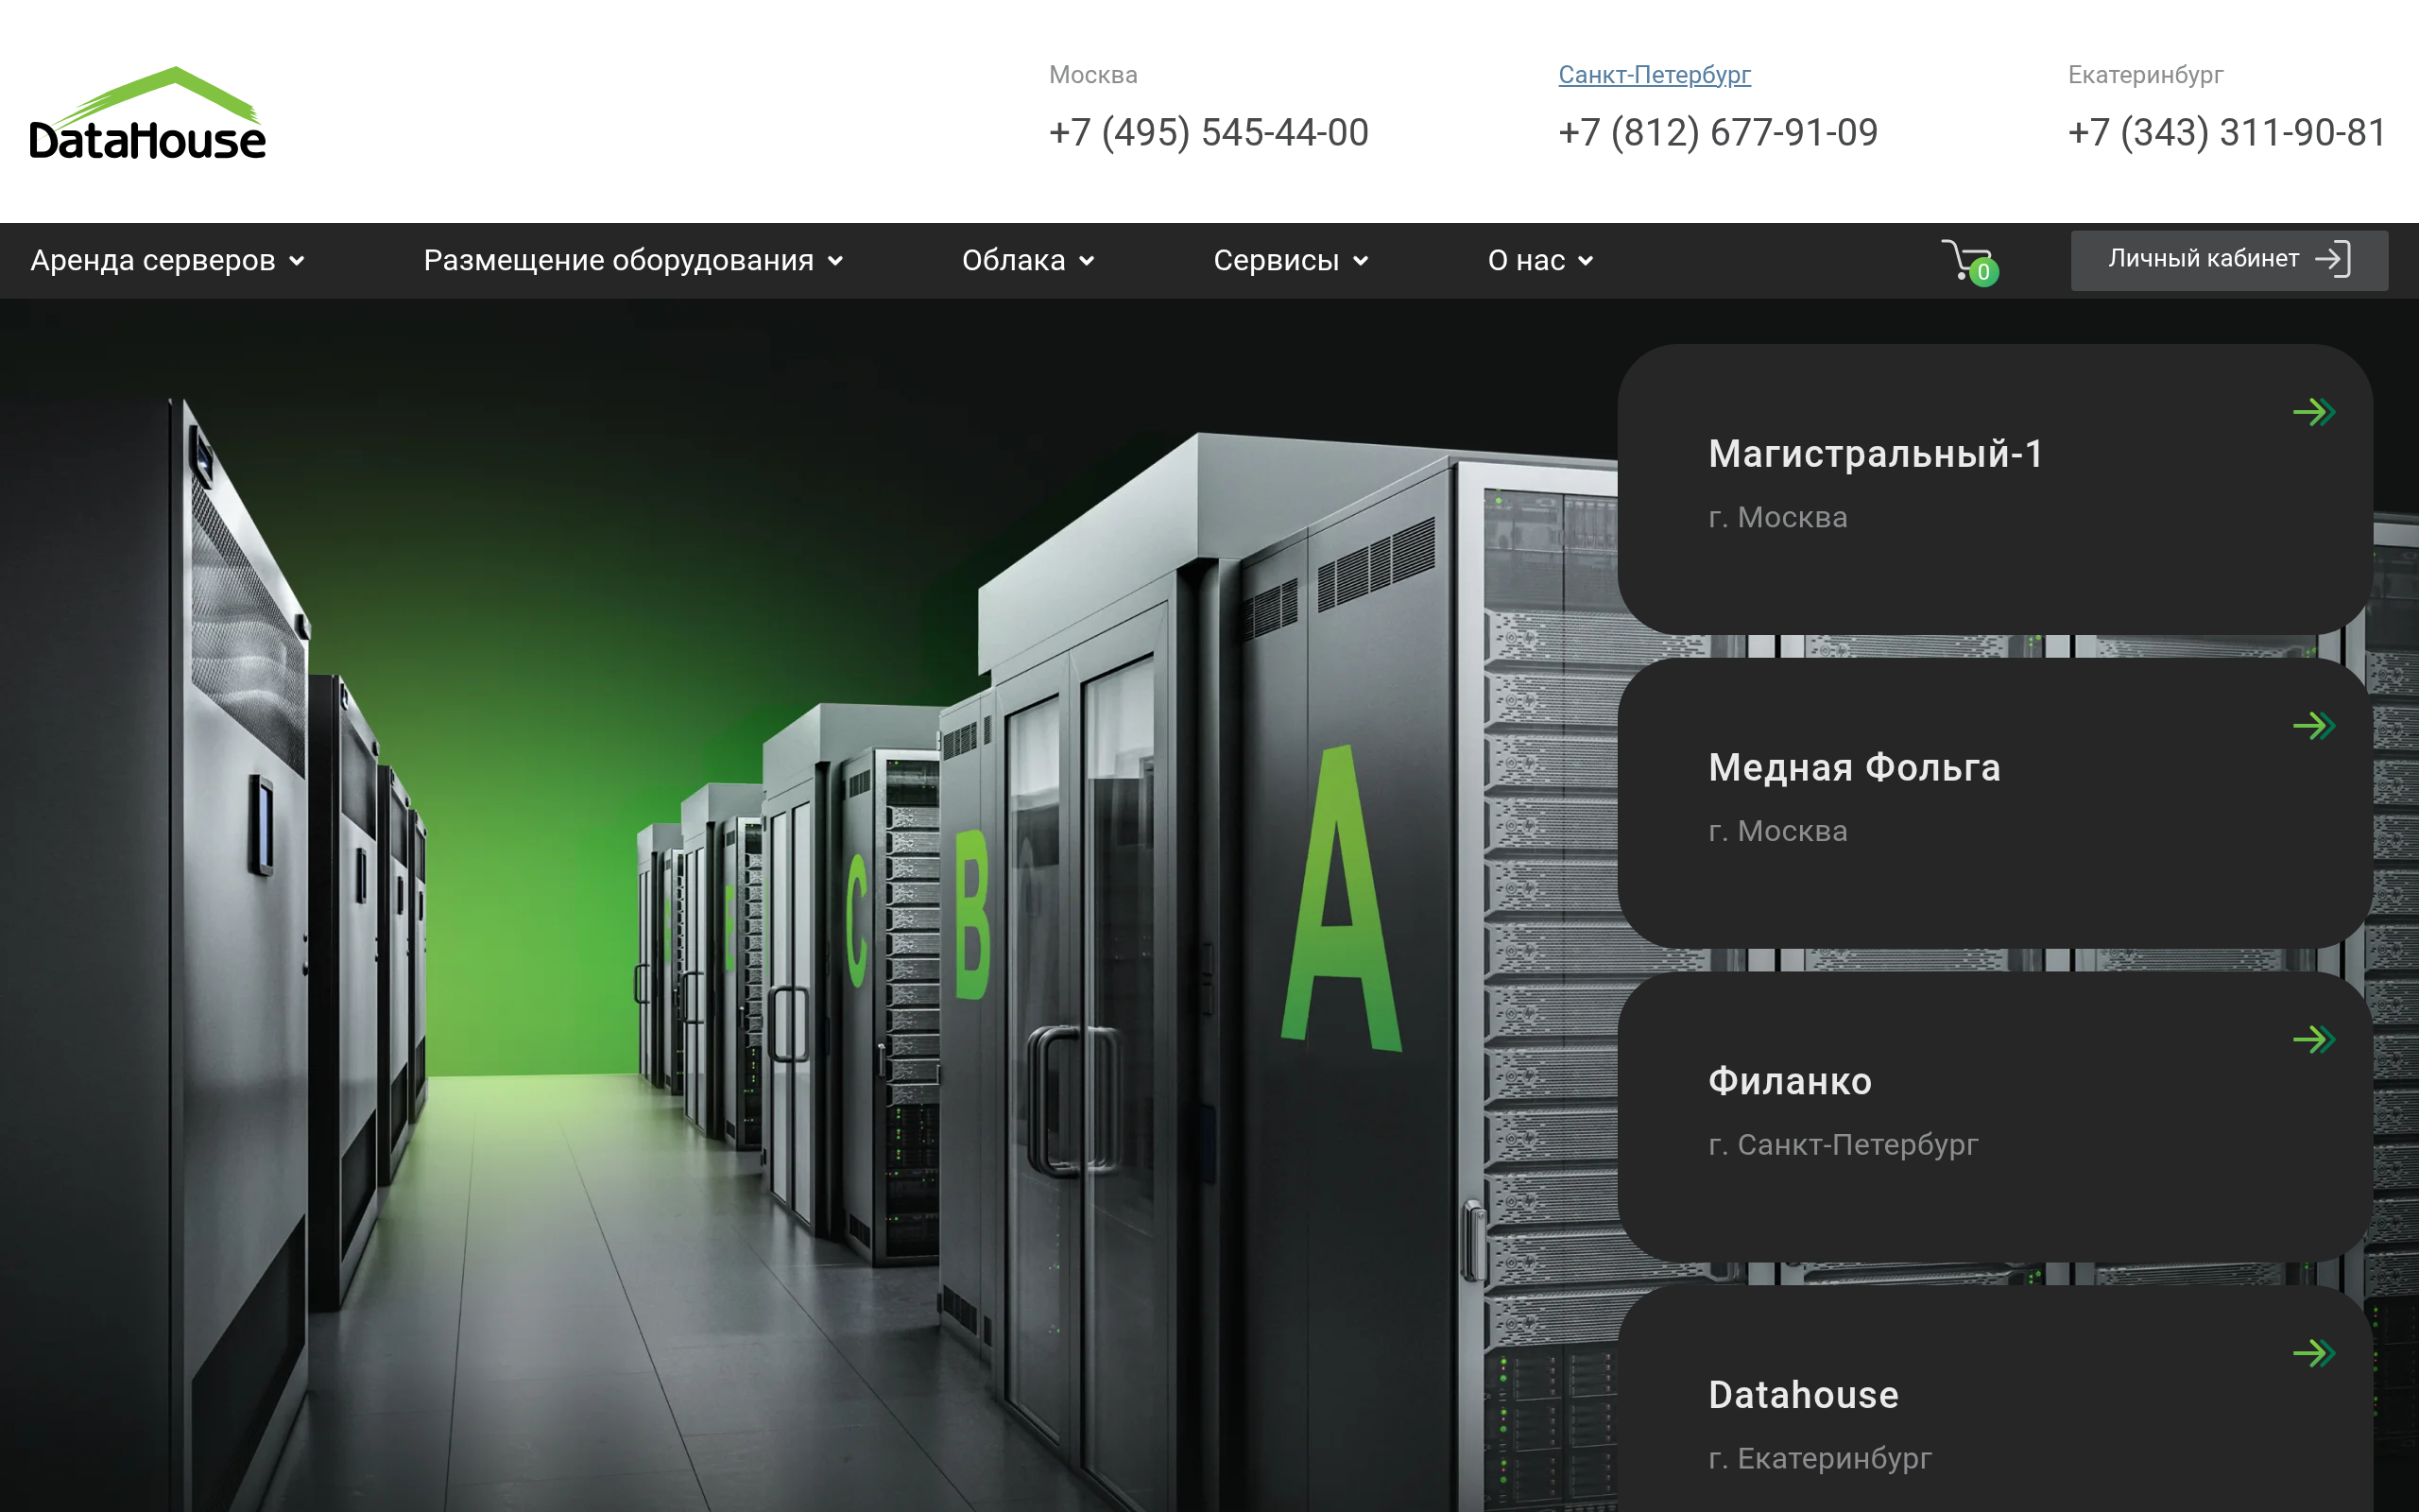Screen dimensions: 2419x1512
Task: Click the Екатеринбург city label
Action: 2145,75
